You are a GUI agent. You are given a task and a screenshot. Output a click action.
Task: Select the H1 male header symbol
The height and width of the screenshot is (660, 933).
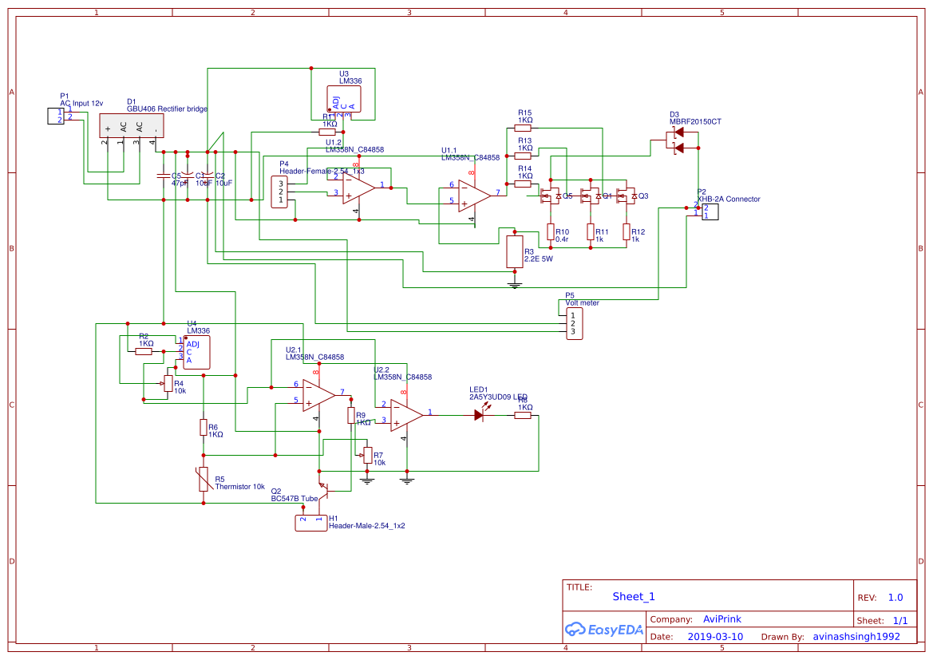click(310, 523)
